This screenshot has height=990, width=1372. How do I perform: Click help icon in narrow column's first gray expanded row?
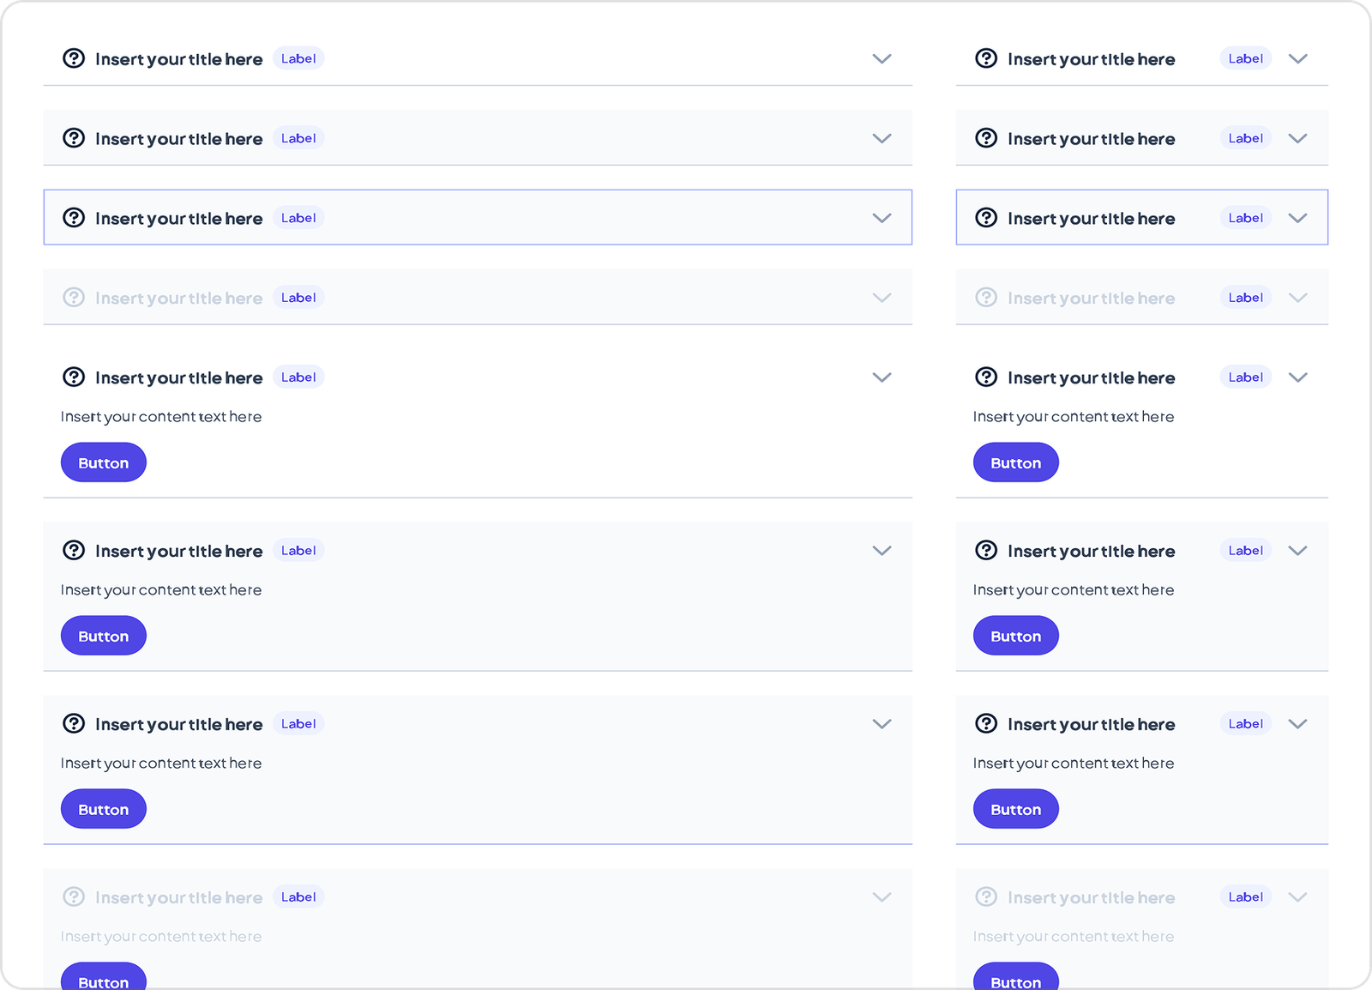[x=986, y=551]
